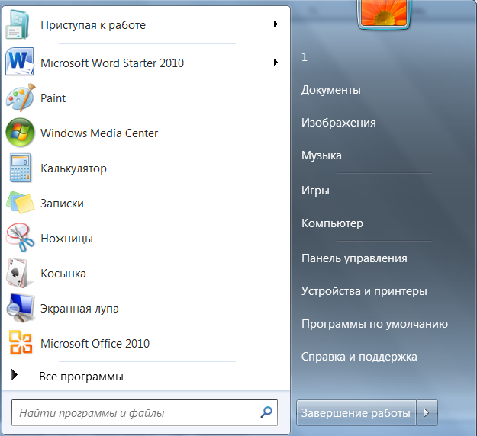Screen dimensions: 477x436
Task: Select the Приступая к работе text label
Action: point(93,25)
